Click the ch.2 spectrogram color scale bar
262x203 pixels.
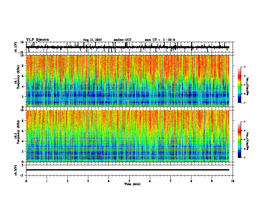click(x=240, y=140)
